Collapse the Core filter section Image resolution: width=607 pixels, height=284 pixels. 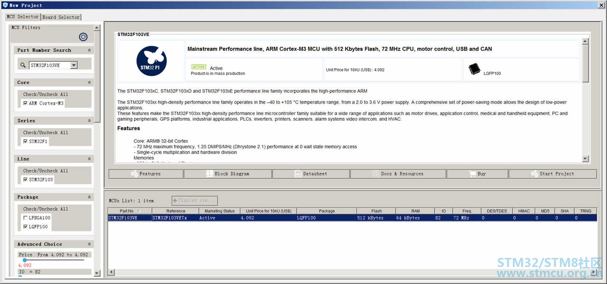point(89,82)
